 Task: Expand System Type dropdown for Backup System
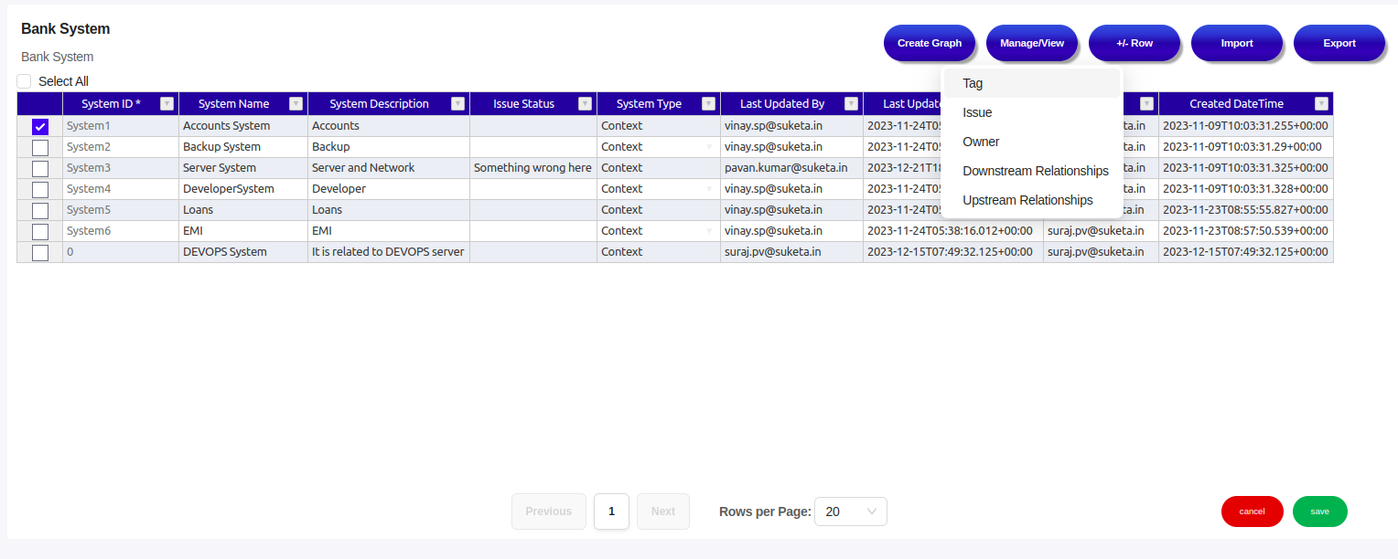click(x=709, y=147)
